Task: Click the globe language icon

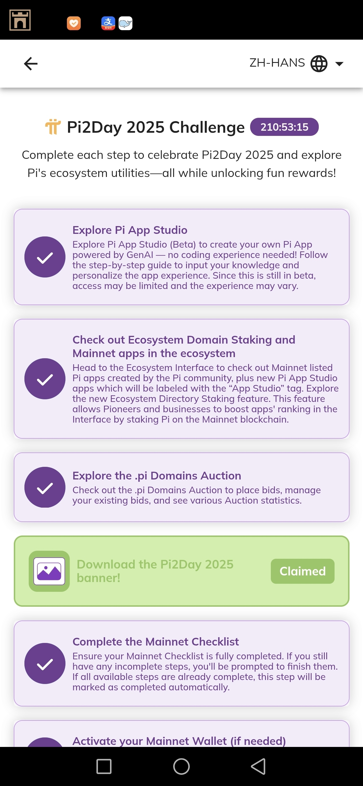Action: 319,63
